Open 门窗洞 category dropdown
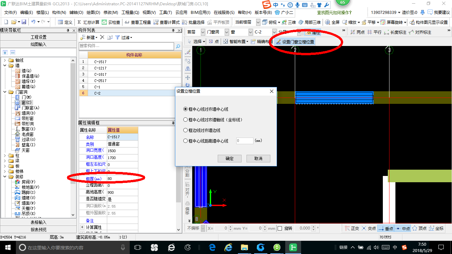This screenshot has width=452, height=254. pyautogui.click(x=227, y=32)
